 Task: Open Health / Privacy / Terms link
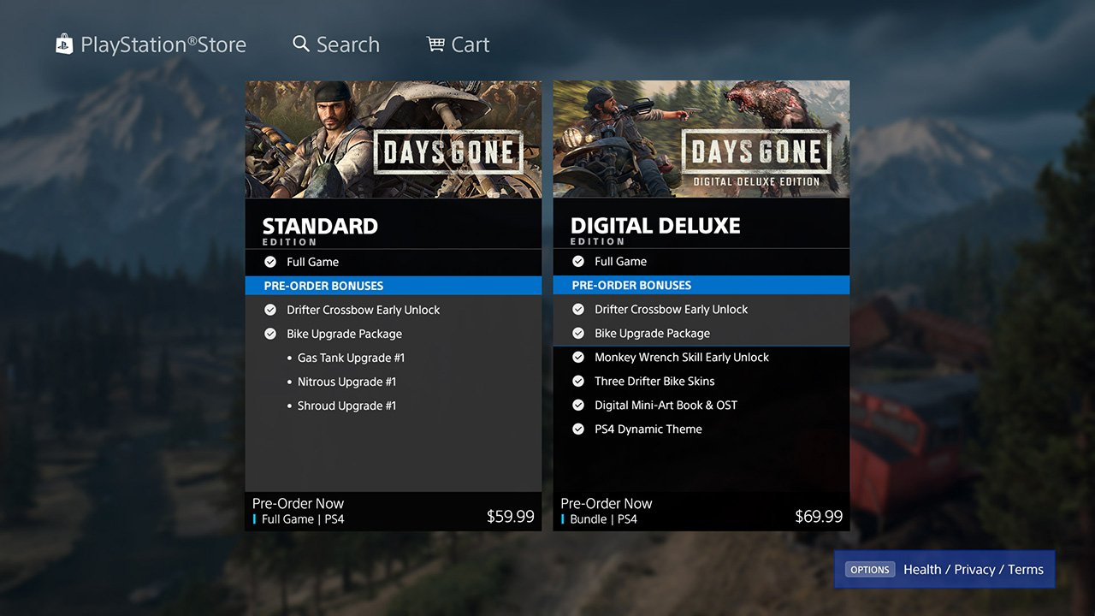tap(974, 570)
